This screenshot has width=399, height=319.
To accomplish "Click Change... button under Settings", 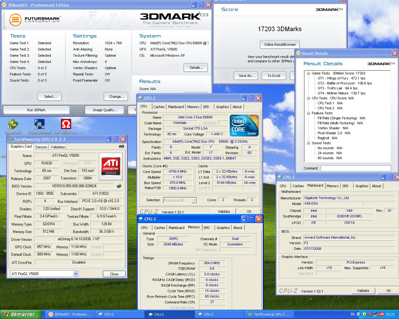I will coord(117,97).
